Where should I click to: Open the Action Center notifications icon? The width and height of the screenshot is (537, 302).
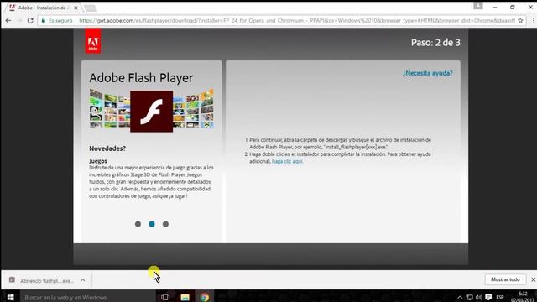488,297
